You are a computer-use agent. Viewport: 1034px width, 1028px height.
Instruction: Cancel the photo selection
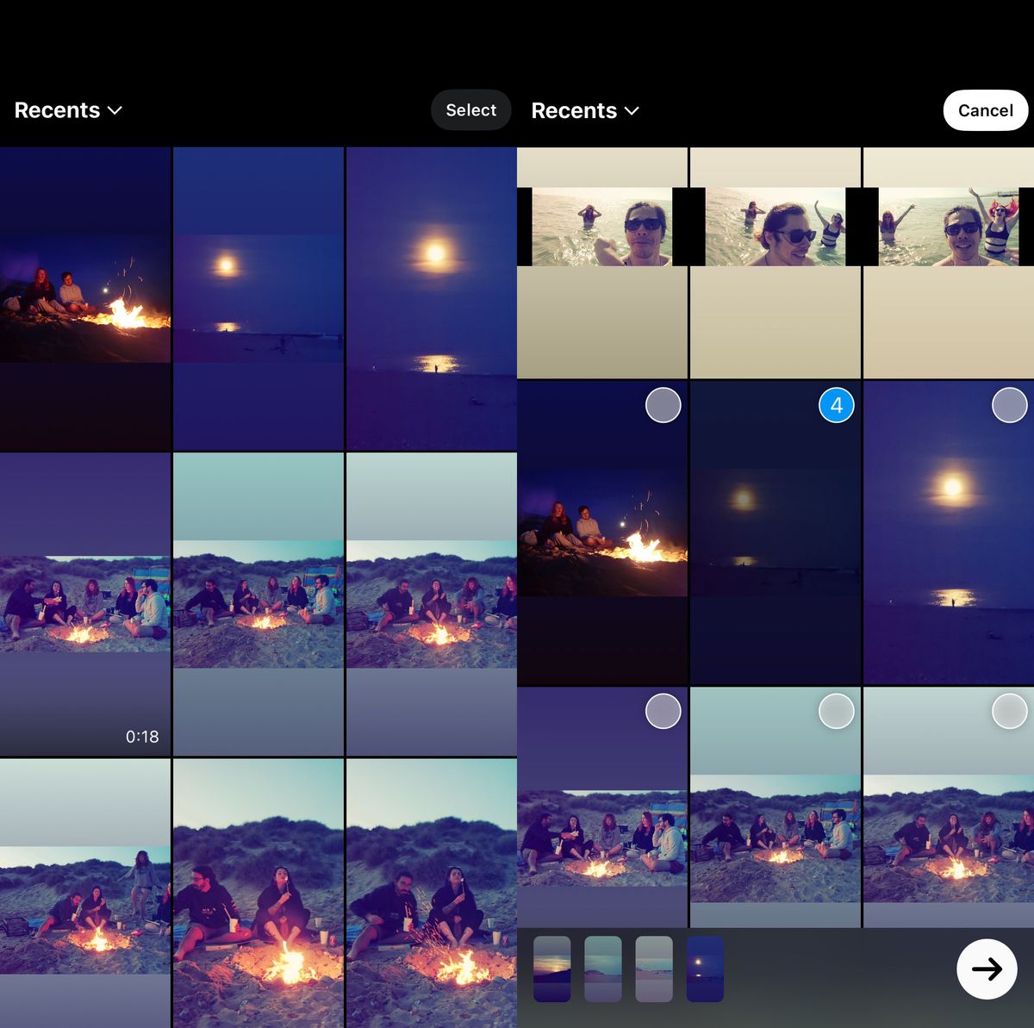985,110
